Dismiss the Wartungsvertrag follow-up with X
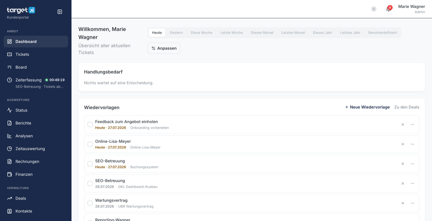Image resolution: width=432 pixels, height=221 pixels. 403,203
